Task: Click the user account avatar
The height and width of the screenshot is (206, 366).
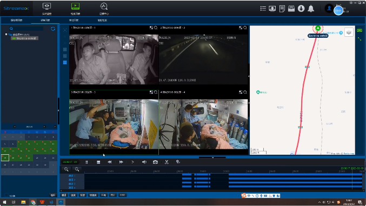Action: [x=329, y=9]
